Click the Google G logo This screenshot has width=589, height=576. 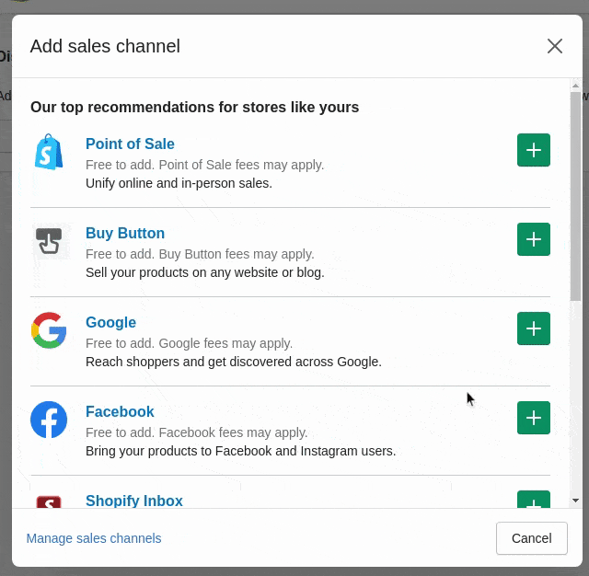49,330
